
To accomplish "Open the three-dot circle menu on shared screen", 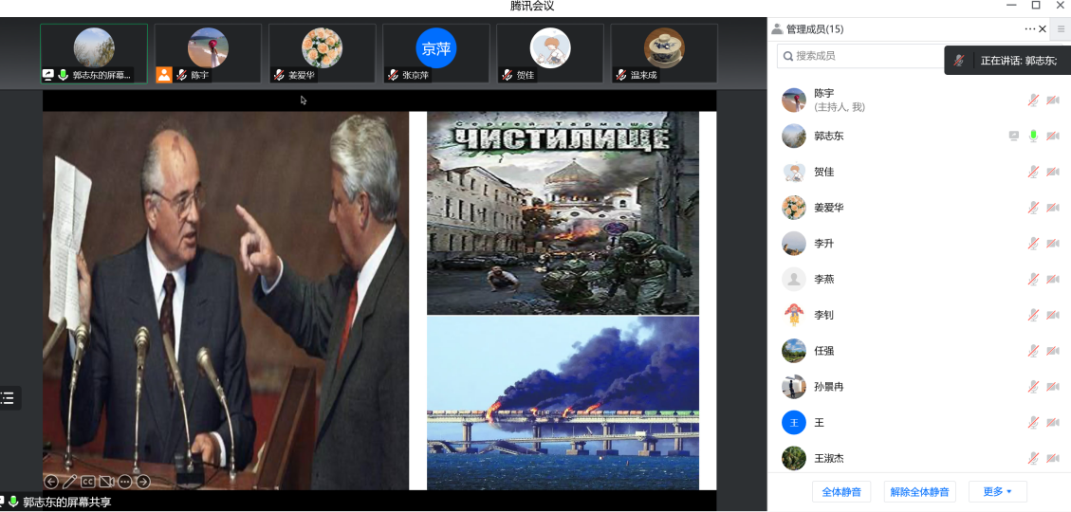I will 124,482.
